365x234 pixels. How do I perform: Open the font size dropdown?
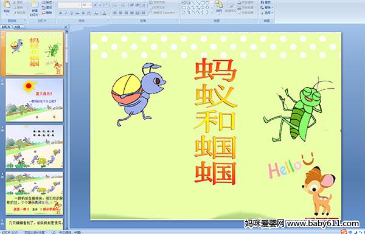[x=86, y=5]
